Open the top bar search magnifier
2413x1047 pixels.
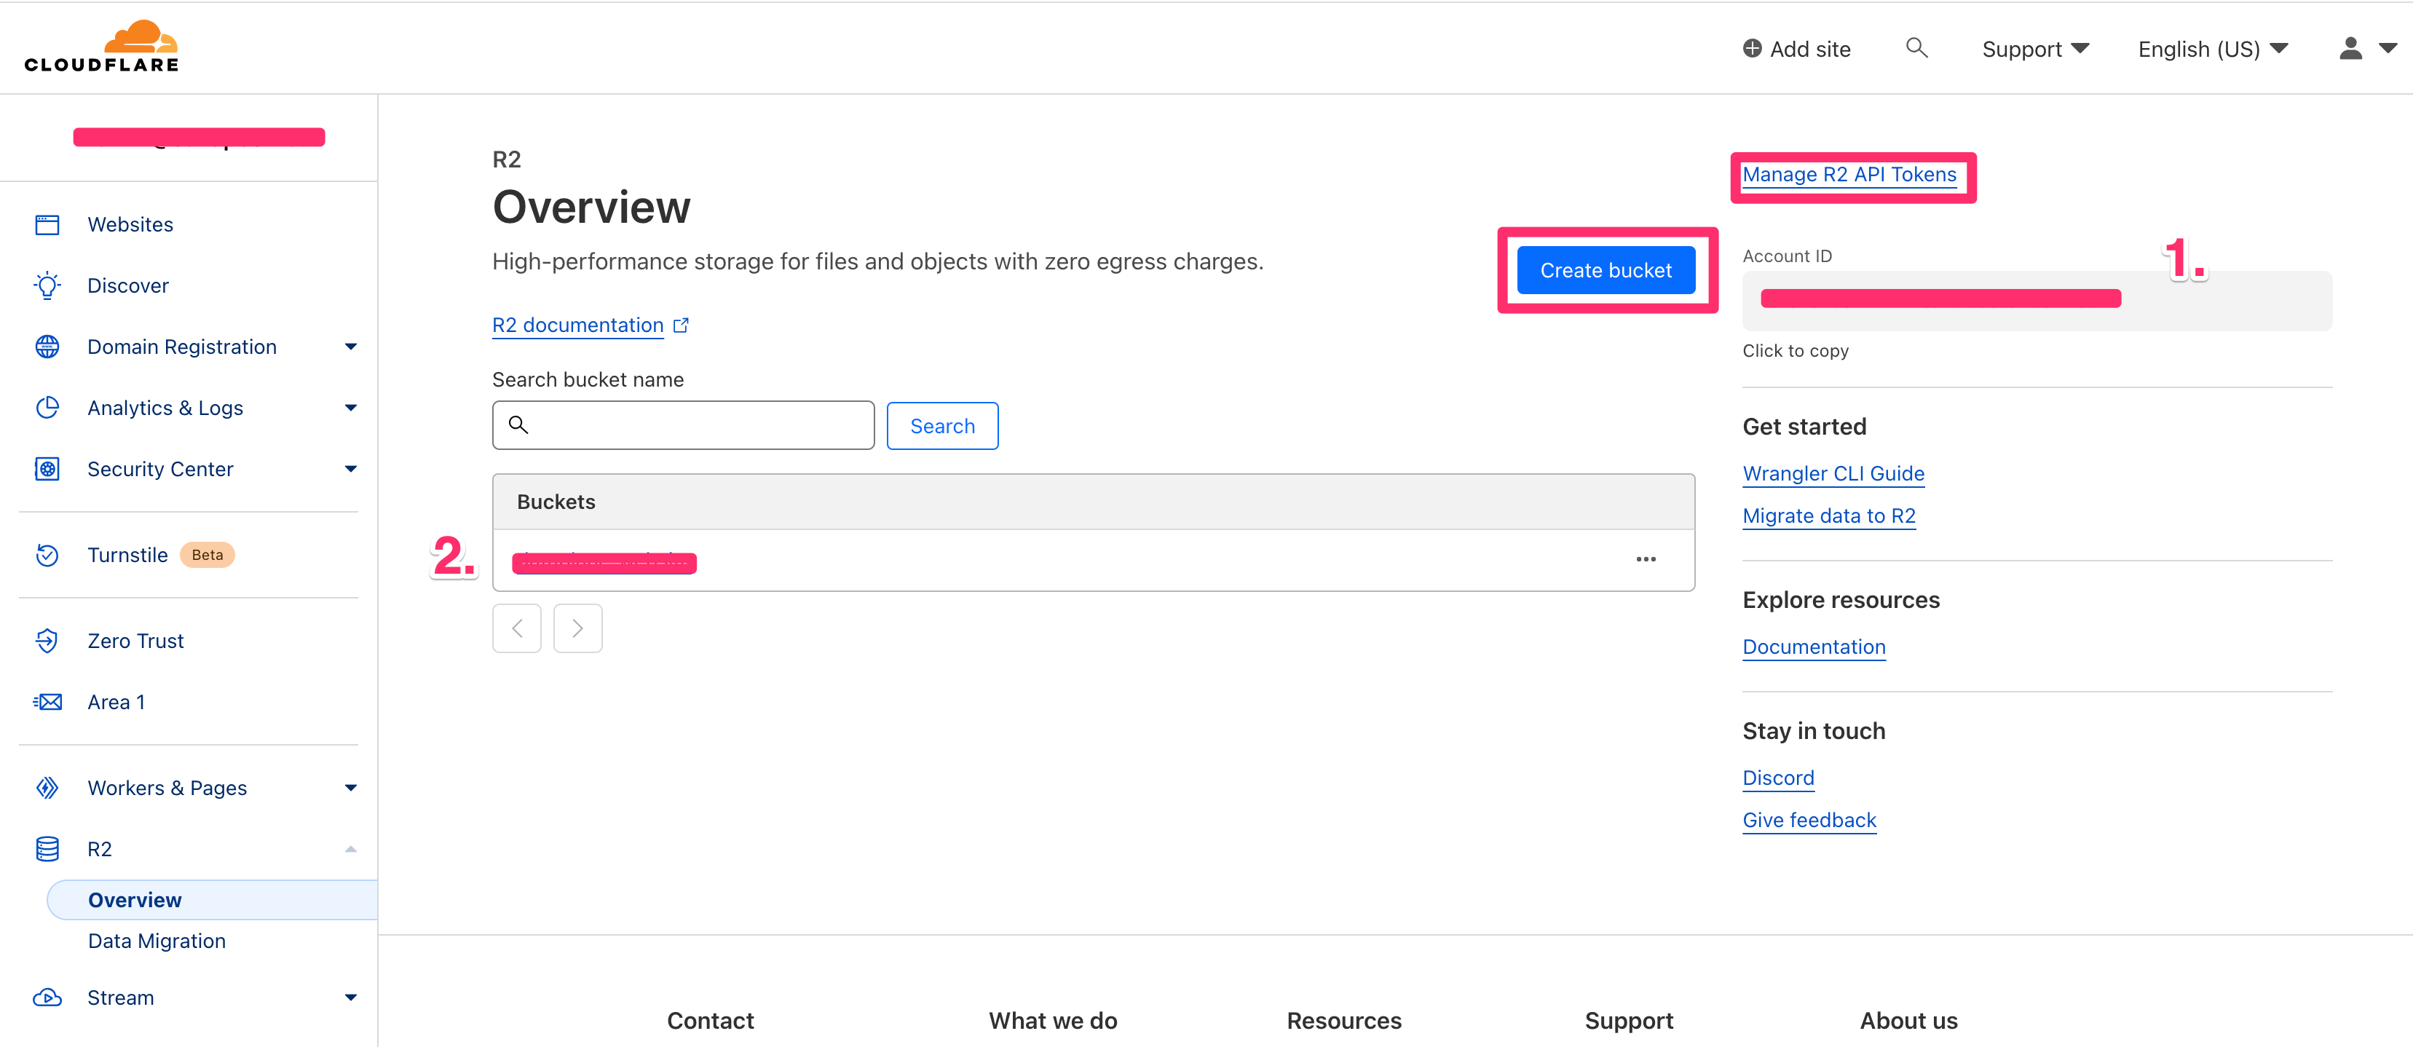coord(1916,47)
